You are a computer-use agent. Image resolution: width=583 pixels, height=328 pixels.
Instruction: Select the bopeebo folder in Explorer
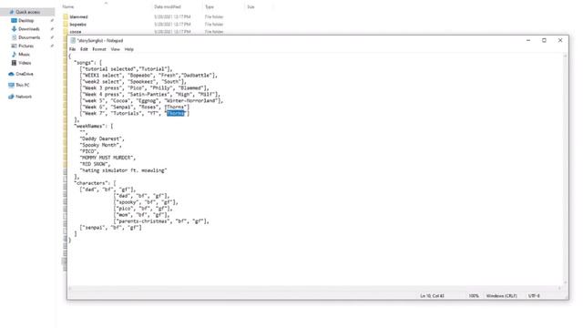click(x=77, y=25)
